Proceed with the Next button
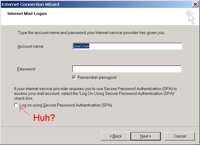The image size is (200, 145). (146, 136)
